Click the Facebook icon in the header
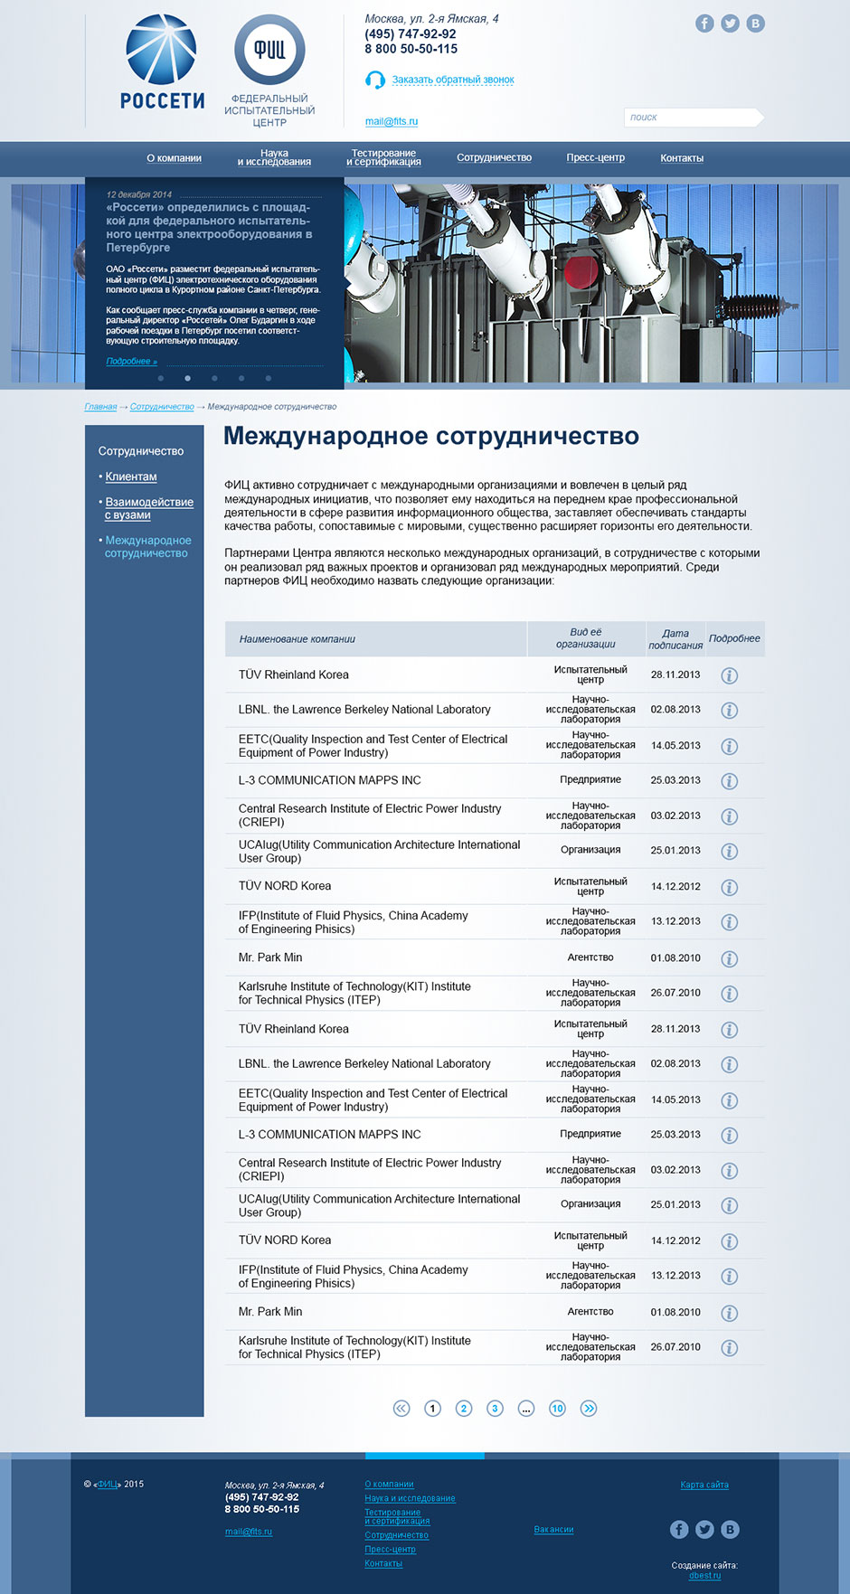 (x=704, y=24)
